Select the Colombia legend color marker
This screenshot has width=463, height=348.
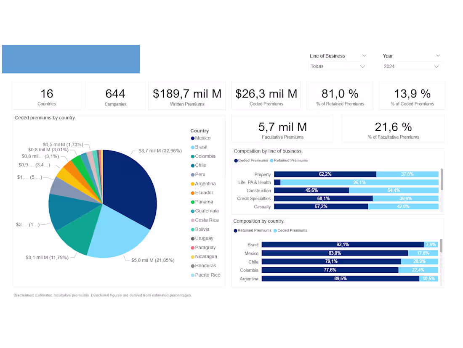coord(192,156)
